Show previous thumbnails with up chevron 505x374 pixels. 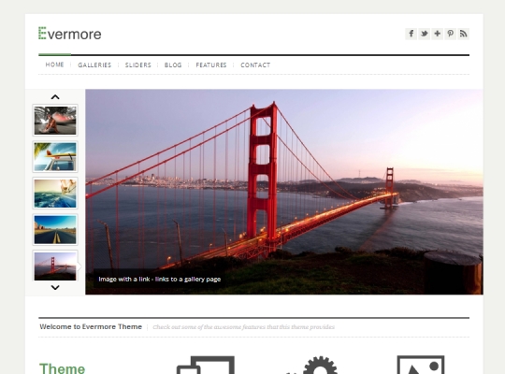point(55,97)
